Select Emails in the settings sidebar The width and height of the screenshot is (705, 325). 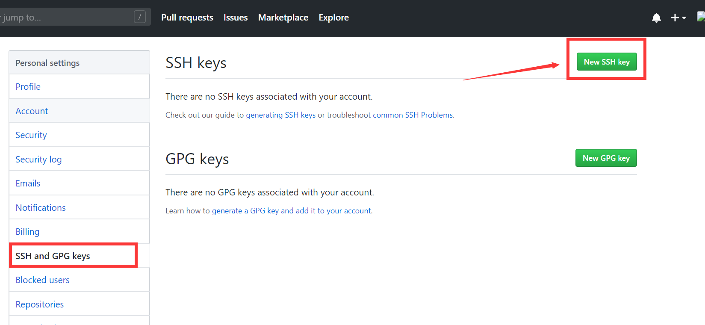pos(28,183)
